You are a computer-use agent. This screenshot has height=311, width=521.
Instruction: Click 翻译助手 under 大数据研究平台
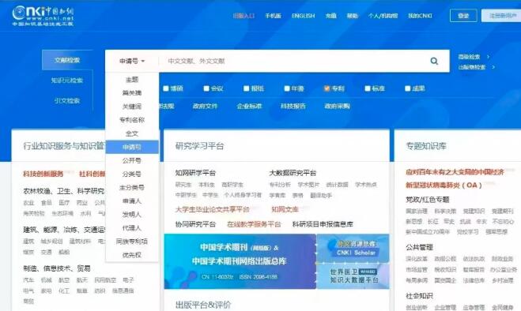(x=321, y=196)
